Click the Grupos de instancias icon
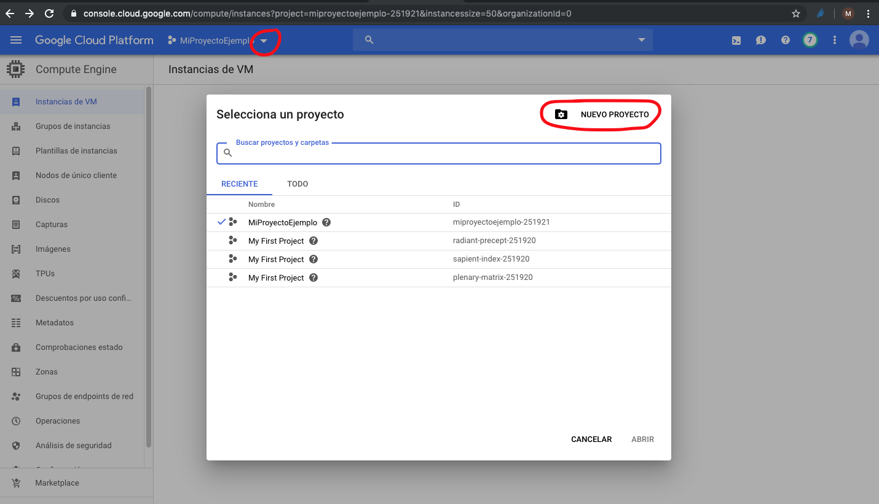The image size is (879, 504). pyautogui.click(x=16, y=126)
